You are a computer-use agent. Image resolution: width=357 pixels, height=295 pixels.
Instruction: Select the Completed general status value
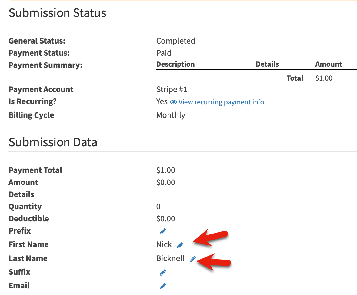point(175,41)
